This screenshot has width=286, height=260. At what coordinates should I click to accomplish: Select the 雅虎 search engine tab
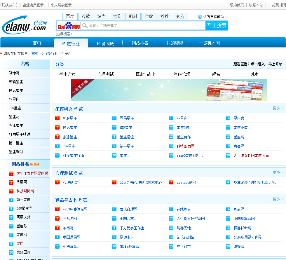click(x=149, y=17)
